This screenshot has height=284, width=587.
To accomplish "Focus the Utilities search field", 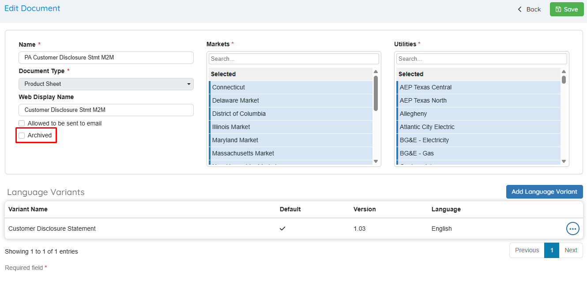I will (x=481, y=59).
